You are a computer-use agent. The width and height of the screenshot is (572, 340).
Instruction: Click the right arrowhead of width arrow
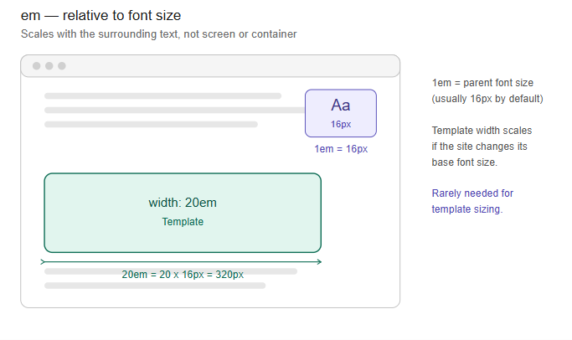[320, 262]
